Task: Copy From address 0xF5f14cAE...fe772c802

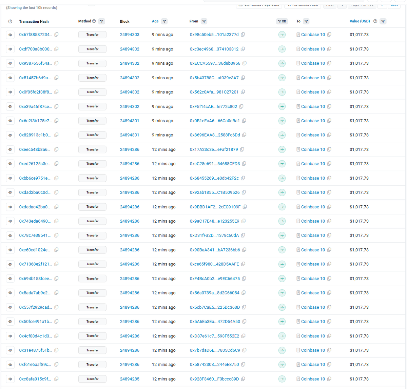Action: click(241, 106)
